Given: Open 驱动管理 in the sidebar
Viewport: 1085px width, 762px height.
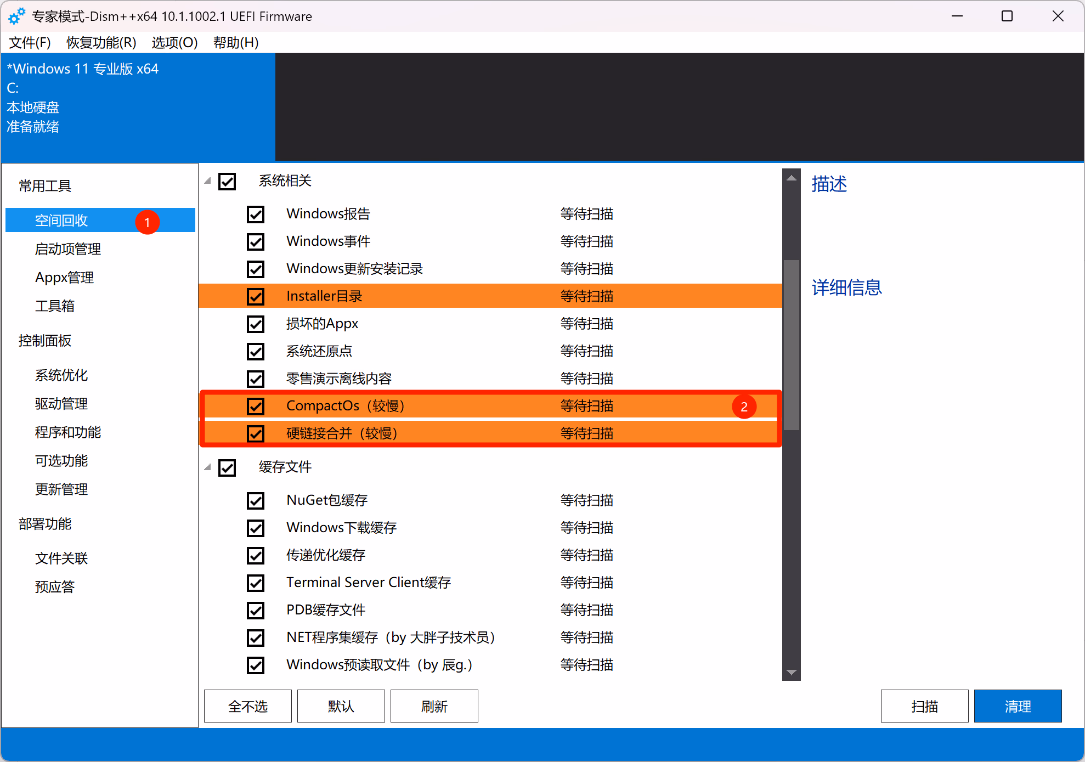Looking at the screenshot, I should click(61, 404).
